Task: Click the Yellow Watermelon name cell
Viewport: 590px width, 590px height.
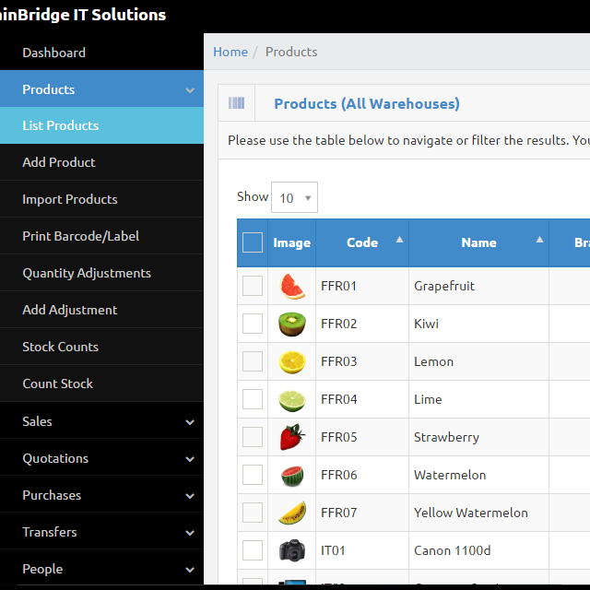Action: pos(478,513)
